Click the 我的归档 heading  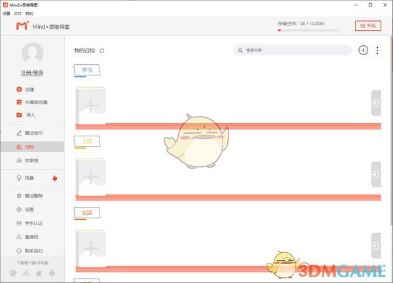pos(84,50)
